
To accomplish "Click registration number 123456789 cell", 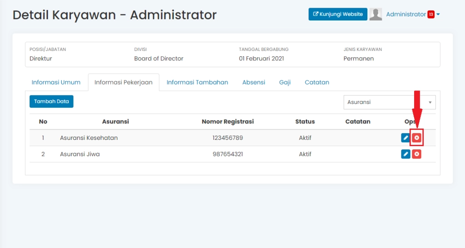I will [228, 138].
